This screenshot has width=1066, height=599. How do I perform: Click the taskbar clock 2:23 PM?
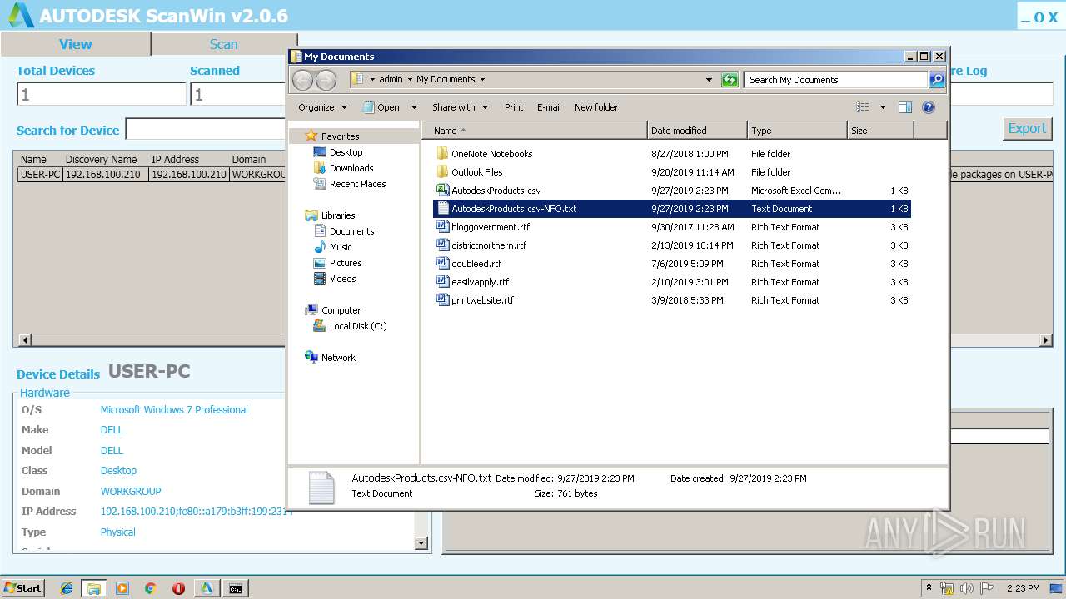click(x=1023, y=588)
